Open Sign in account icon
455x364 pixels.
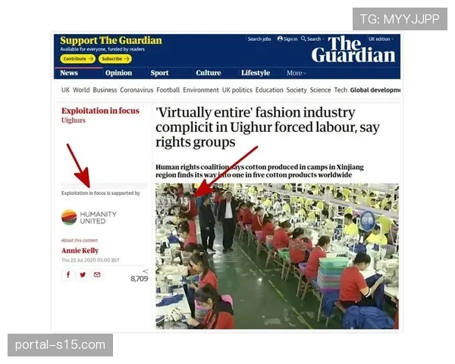pos(280,39)
